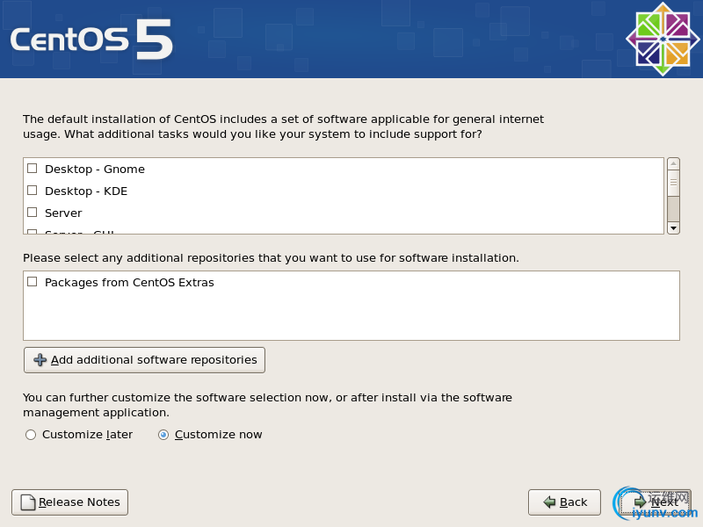
Task: Click the task list scrollbar thumb
Action: [x=673, y=183]
